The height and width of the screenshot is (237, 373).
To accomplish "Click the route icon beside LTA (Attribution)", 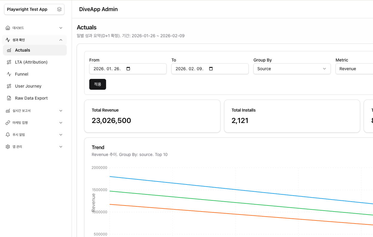I will click(9, 62).
